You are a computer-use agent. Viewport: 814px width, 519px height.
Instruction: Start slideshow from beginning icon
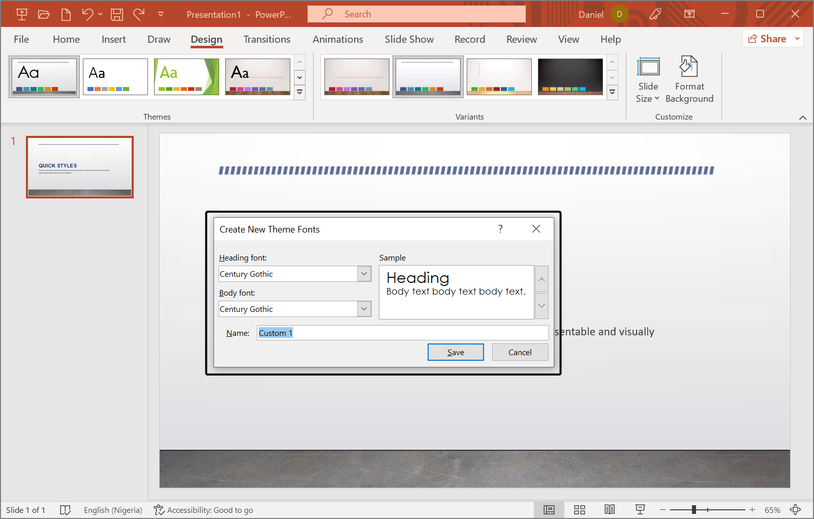[x=22, y=14]
